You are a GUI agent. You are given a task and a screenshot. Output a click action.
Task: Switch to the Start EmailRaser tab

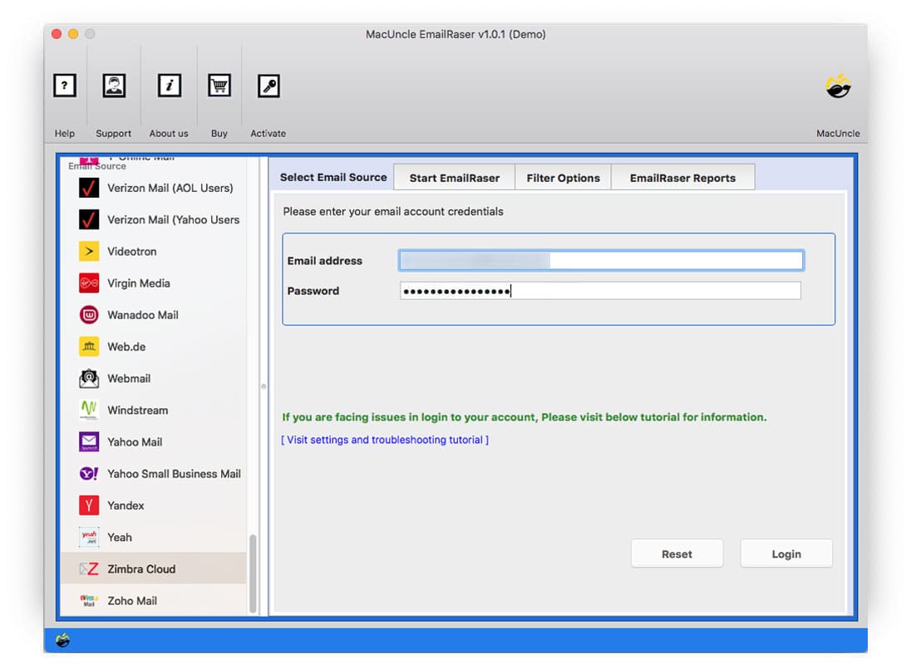coord(453,177)
